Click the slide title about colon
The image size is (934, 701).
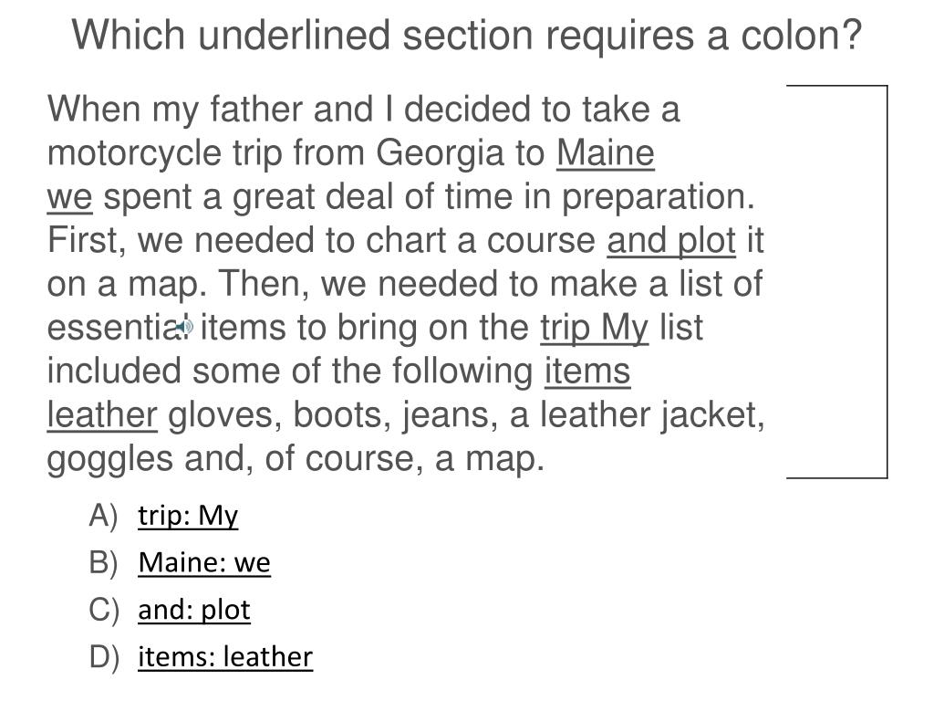pyautogui.click(x=467, y=35)
